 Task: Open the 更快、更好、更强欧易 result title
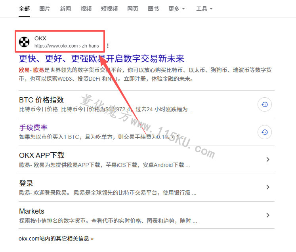101,59
